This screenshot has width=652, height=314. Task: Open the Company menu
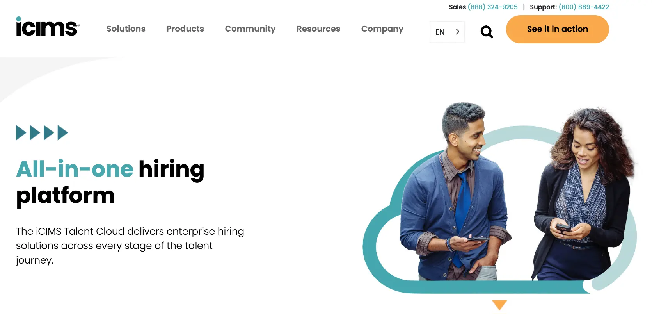tap(382, 29)
